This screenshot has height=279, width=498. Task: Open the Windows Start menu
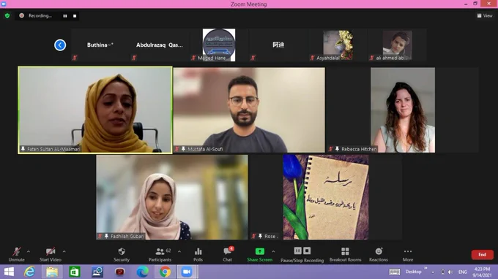(x=9, y=272)
